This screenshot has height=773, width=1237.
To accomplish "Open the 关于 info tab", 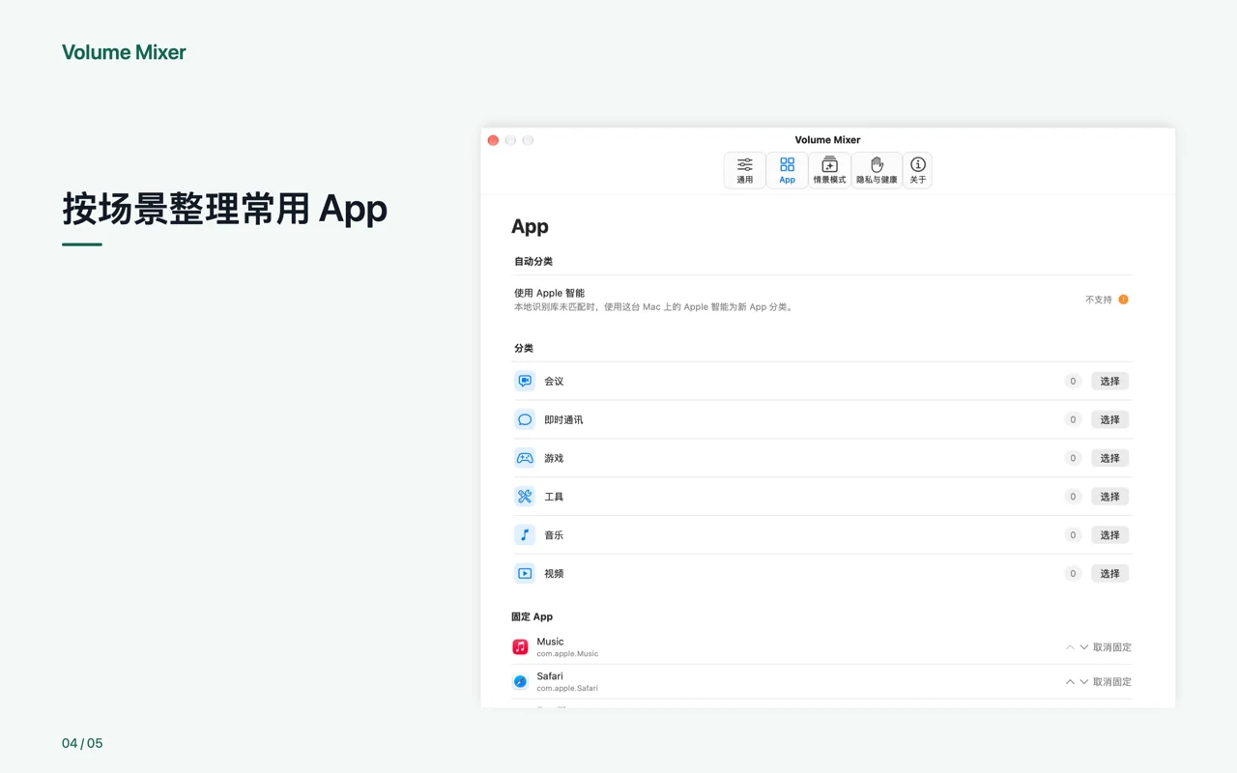I will (x=918, y=170).
